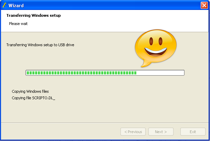Click the smiling speech bubble emoticon

[x=156, y=48]
